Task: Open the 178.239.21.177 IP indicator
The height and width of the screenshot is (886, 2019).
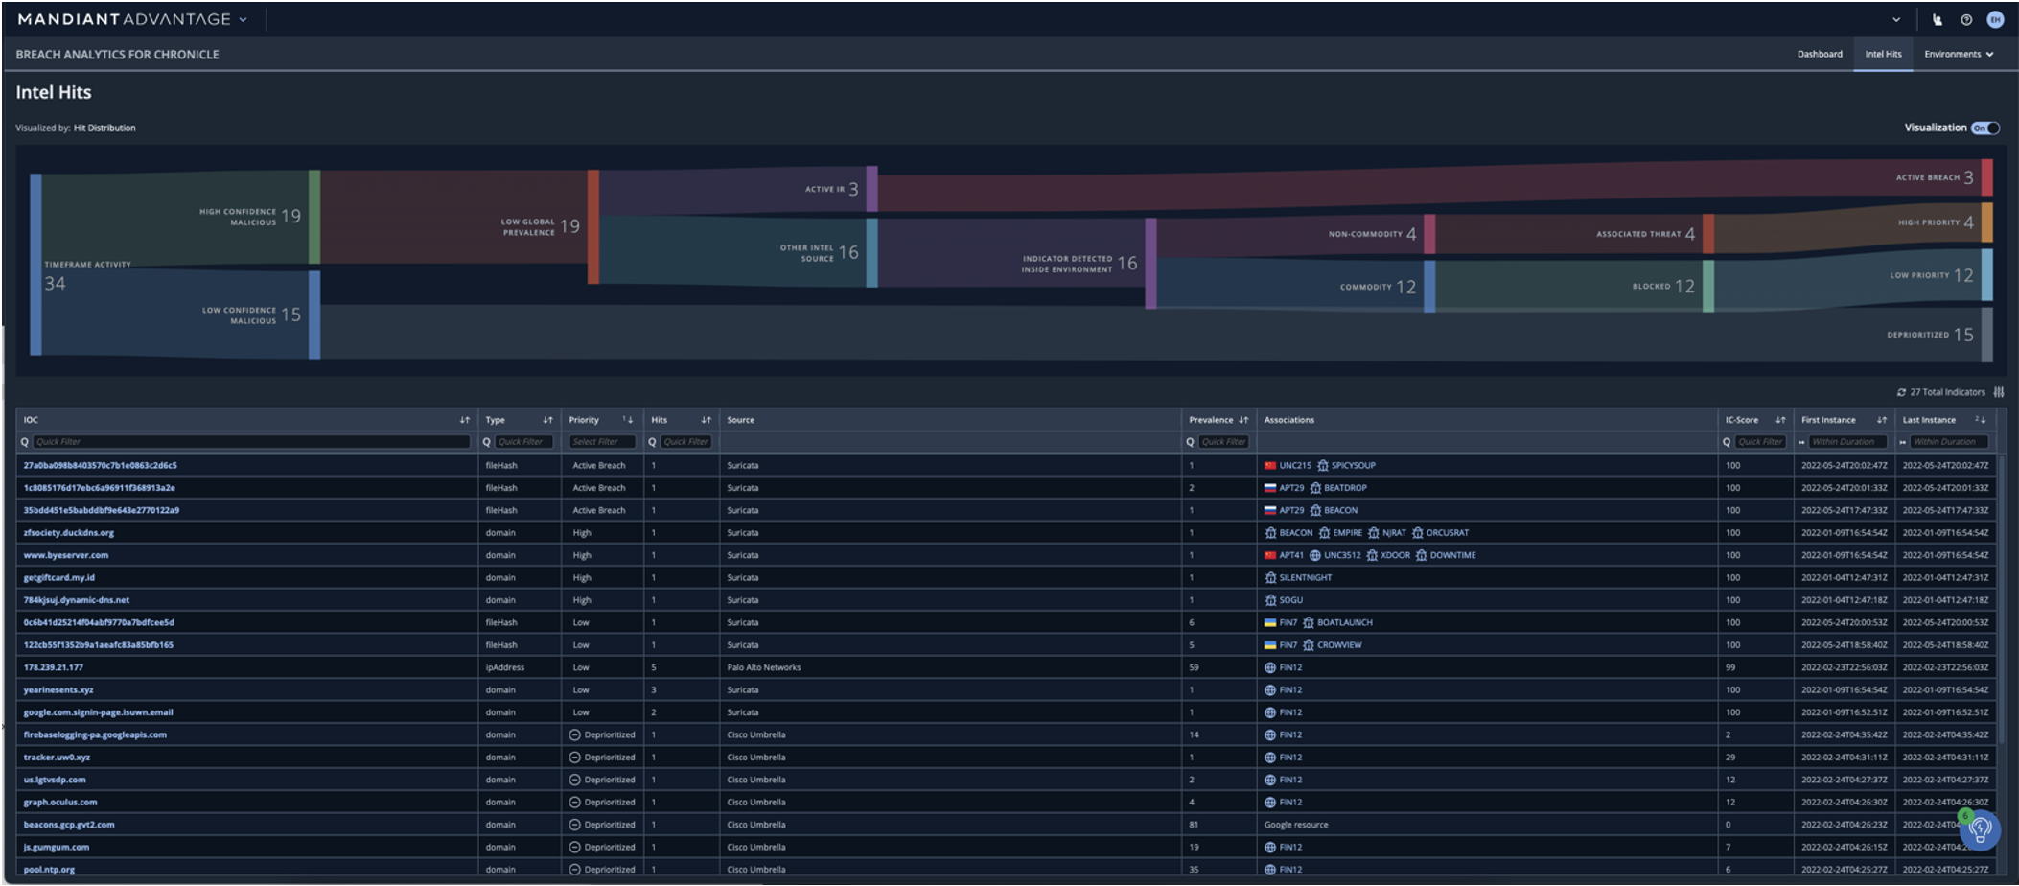Action: coord(54,667)
